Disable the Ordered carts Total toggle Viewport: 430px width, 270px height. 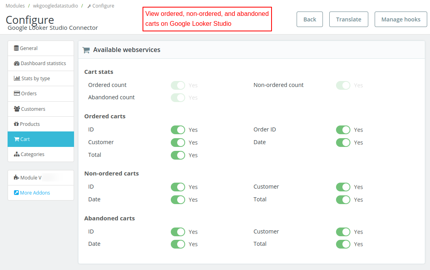point(178,155)
